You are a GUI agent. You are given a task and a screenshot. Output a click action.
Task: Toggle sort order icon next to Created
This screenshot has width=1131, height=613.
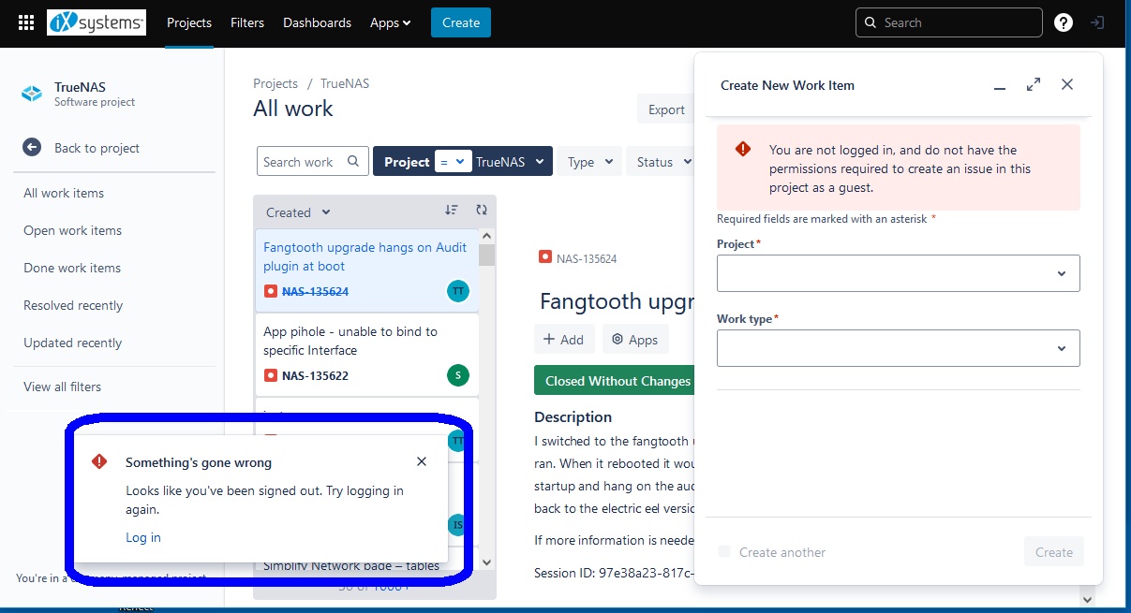pyautogui.click(x=452, y=211)
